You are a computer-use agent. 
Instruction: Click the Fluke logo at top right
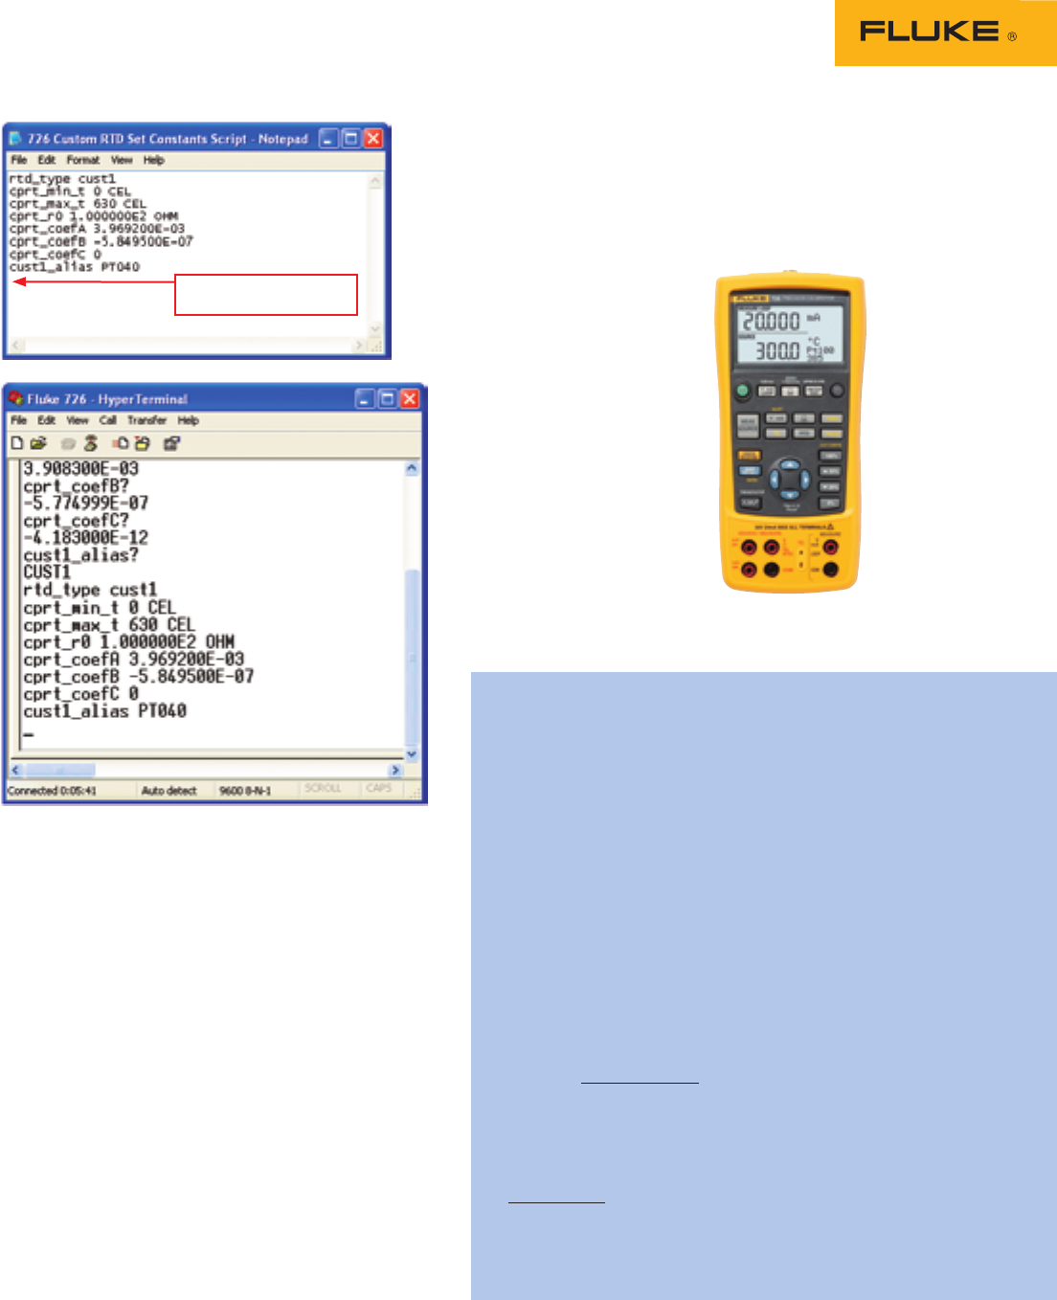point(945,33)
